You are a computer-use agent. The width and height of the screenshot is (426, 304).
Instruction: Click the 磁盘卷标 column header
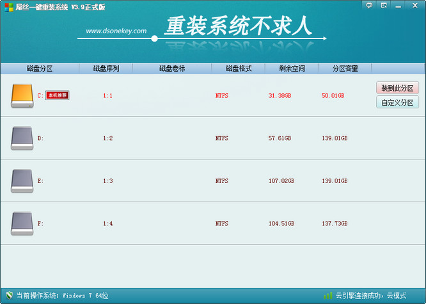click(172, 68)
